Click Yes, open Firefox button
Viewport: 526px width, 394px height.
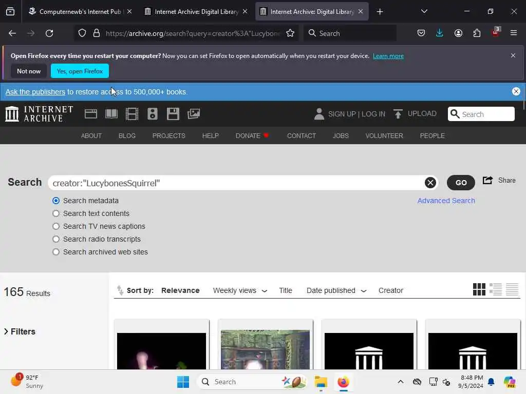coord(80,71)
